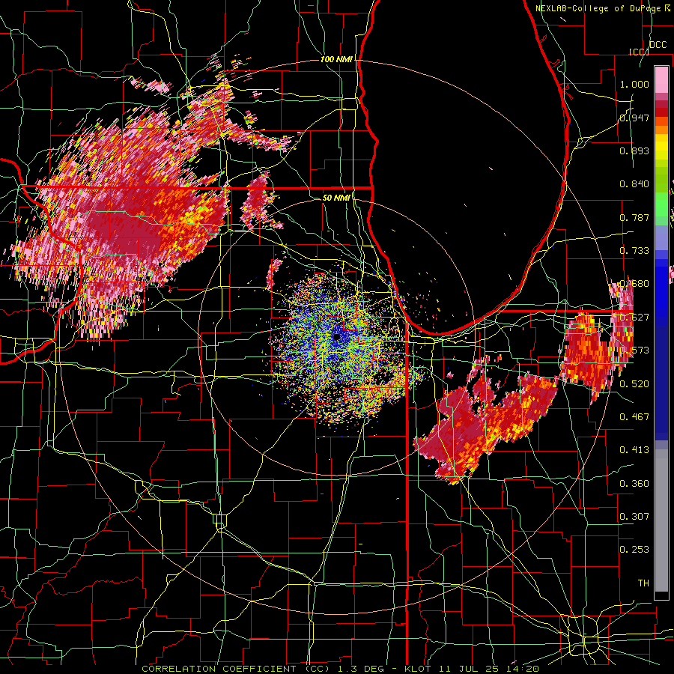Click the 1.3 DEG elevation text
674x674 pixels.
(x=359, y=669)
